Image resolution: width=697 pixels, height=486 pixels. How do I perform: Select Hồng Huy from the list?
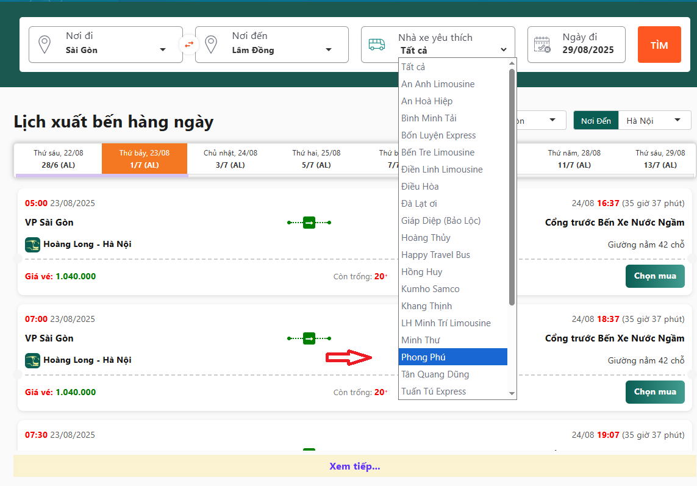coord(453,272)
